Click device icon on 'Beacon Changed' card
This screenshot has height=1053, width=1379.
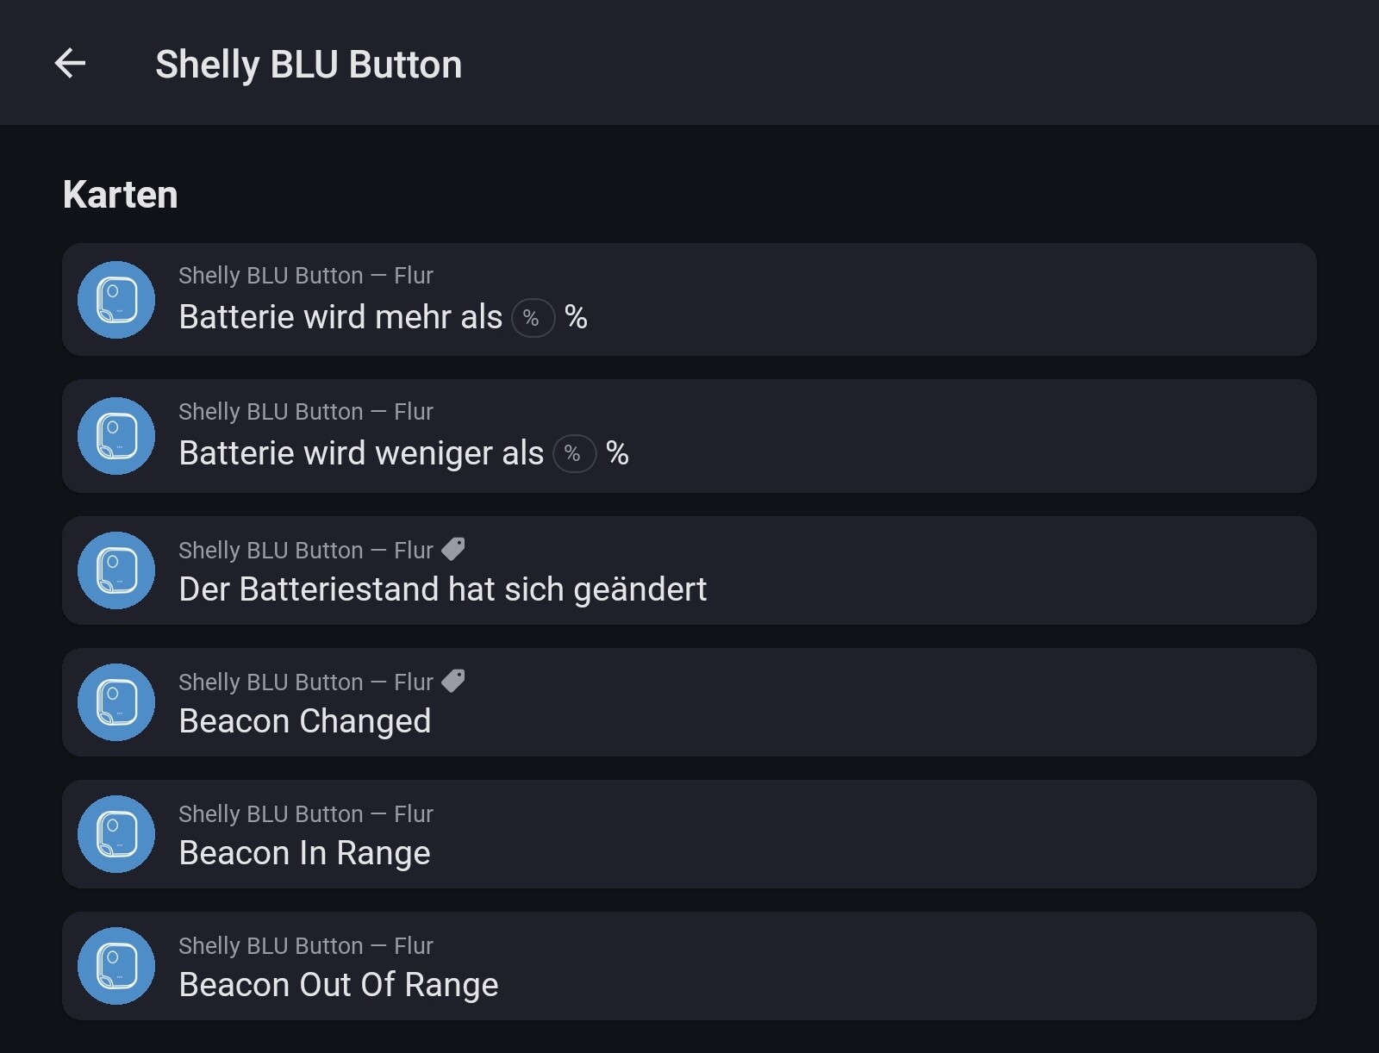116,702
